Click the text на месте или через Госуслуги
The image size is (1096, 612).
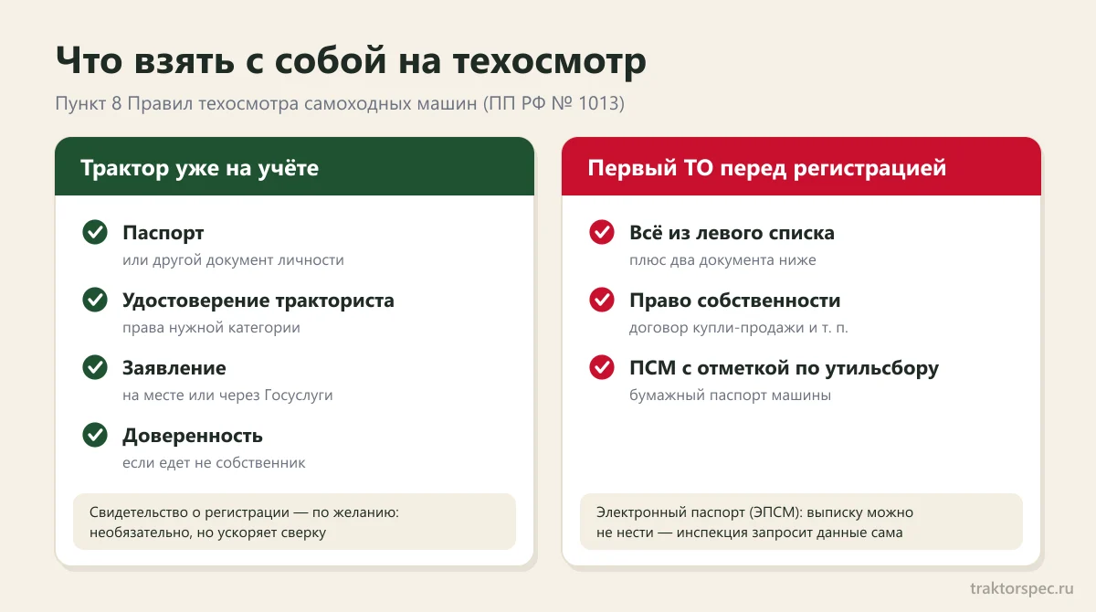click(227, 396)
